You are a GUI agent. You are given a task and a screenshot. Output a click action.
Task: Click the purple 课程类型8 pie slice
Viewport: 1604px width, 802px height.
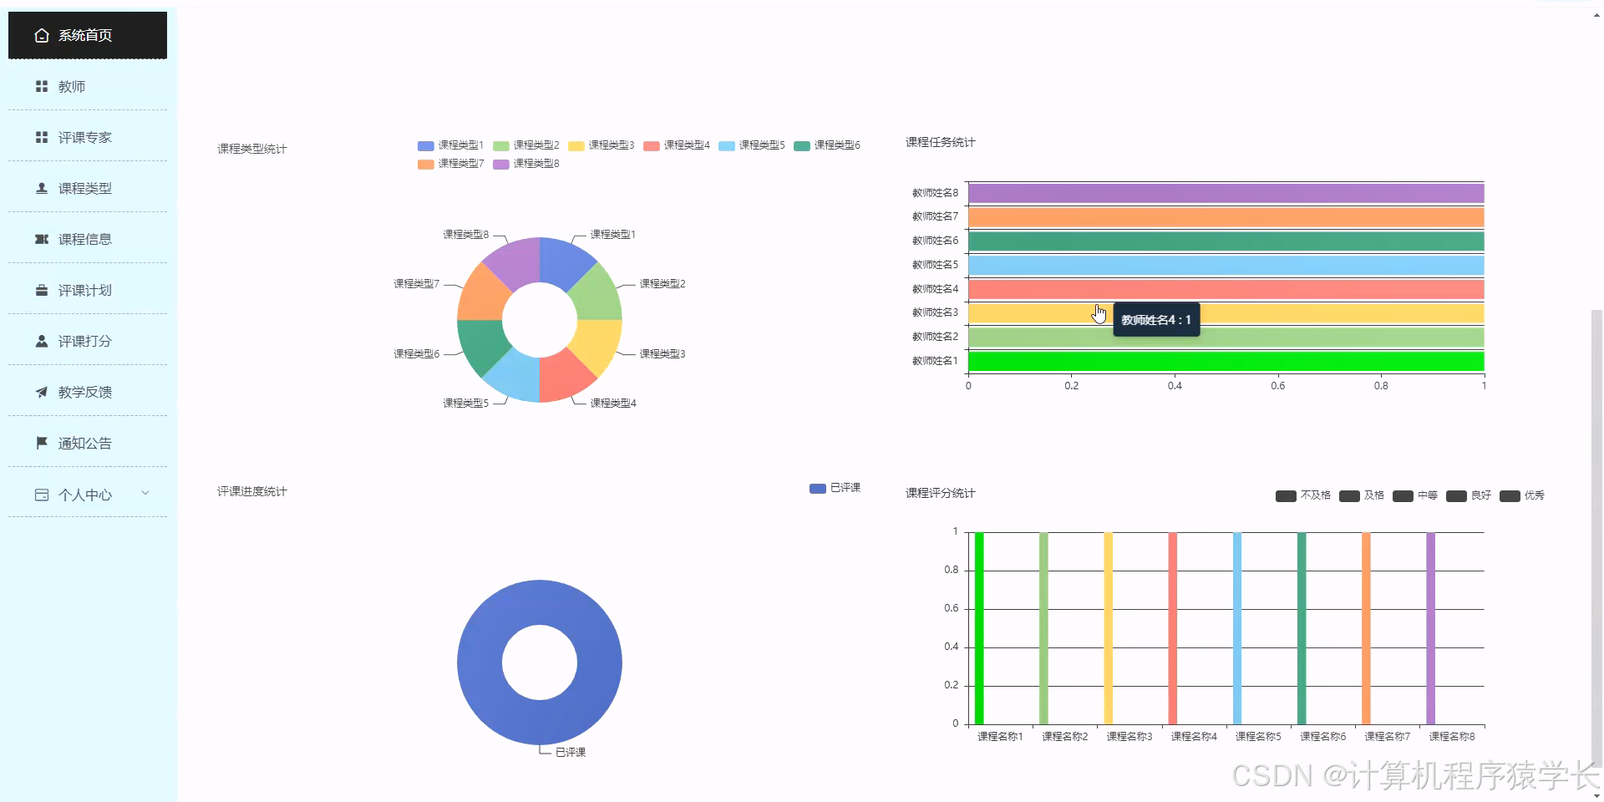pyautogui.click(x=517, y=262)
